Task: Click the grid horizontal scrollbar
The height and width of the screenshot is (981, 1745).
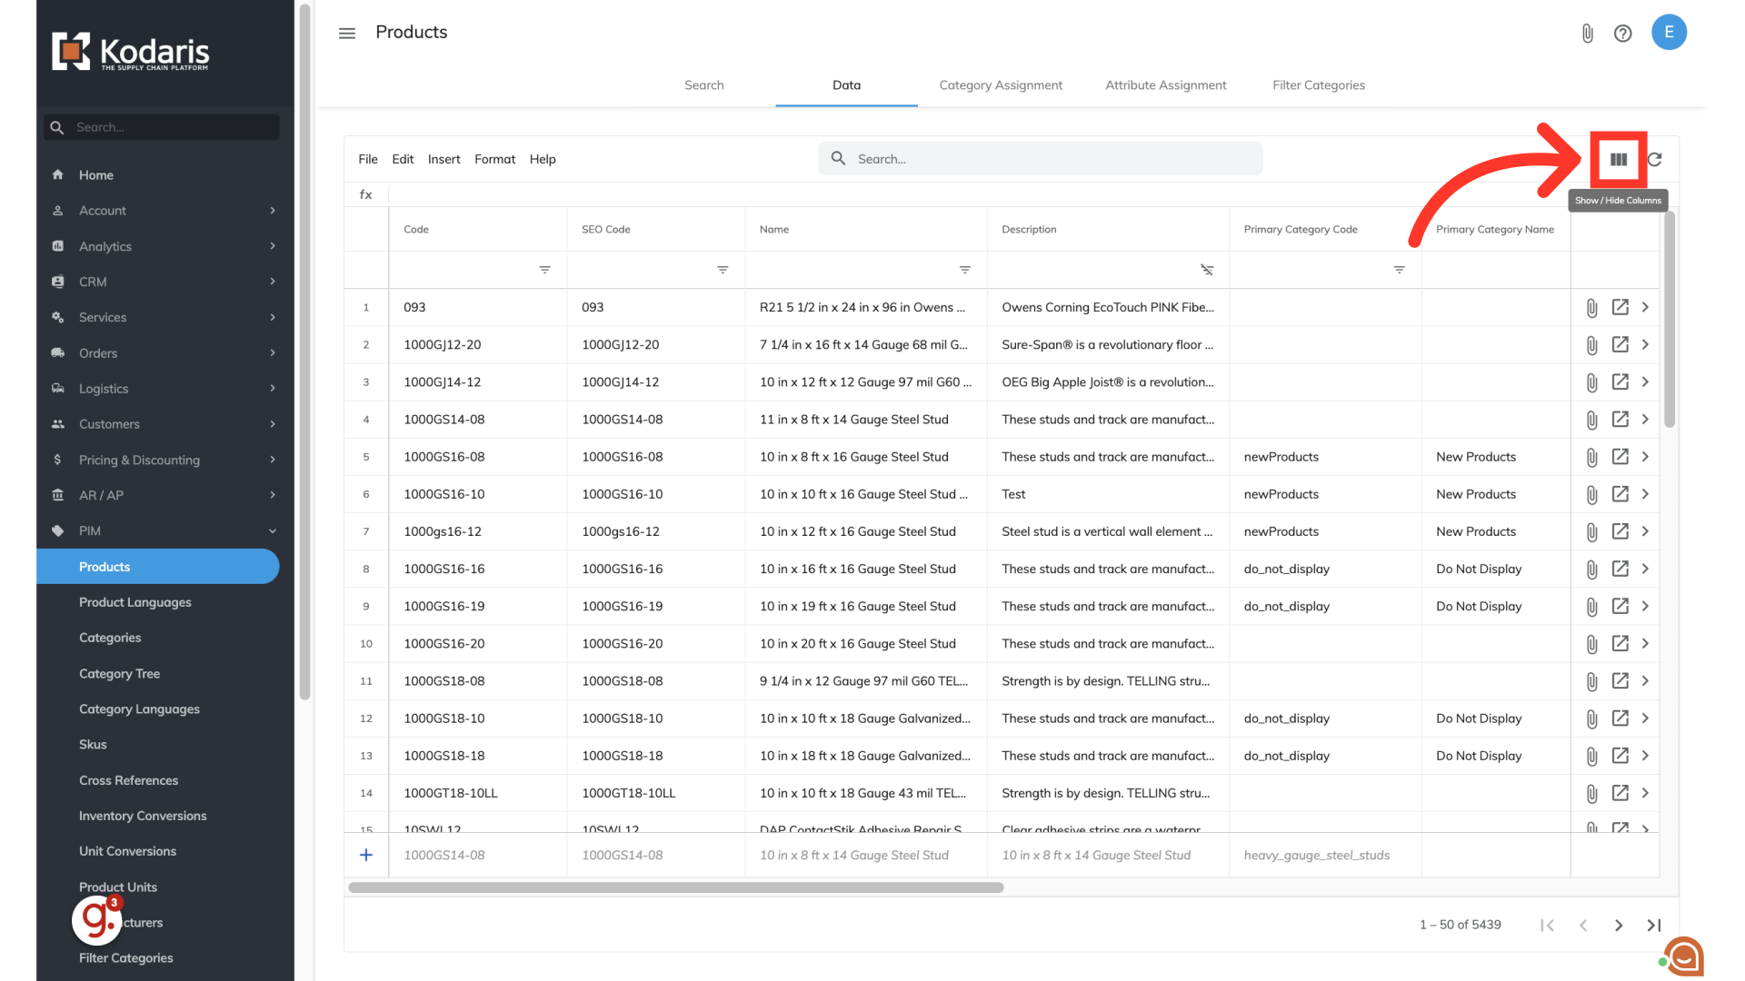Action: pos(675,887)
